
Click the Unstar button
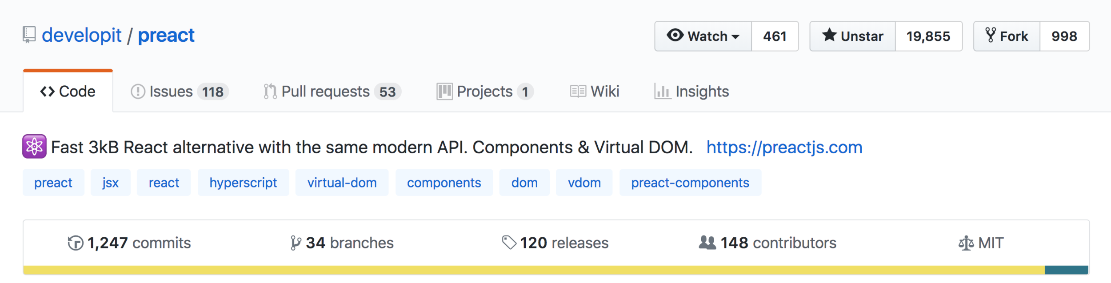pyautogui.click(x=852, y=36)
